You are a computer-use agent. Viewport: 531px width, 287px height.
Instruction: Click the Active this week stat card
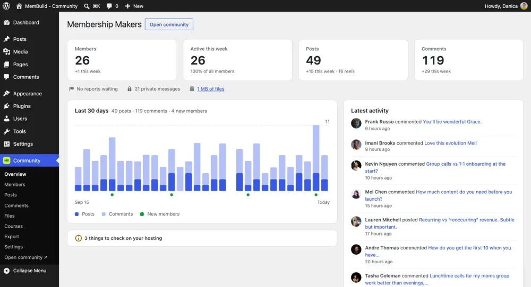click(x=237, y=60)
